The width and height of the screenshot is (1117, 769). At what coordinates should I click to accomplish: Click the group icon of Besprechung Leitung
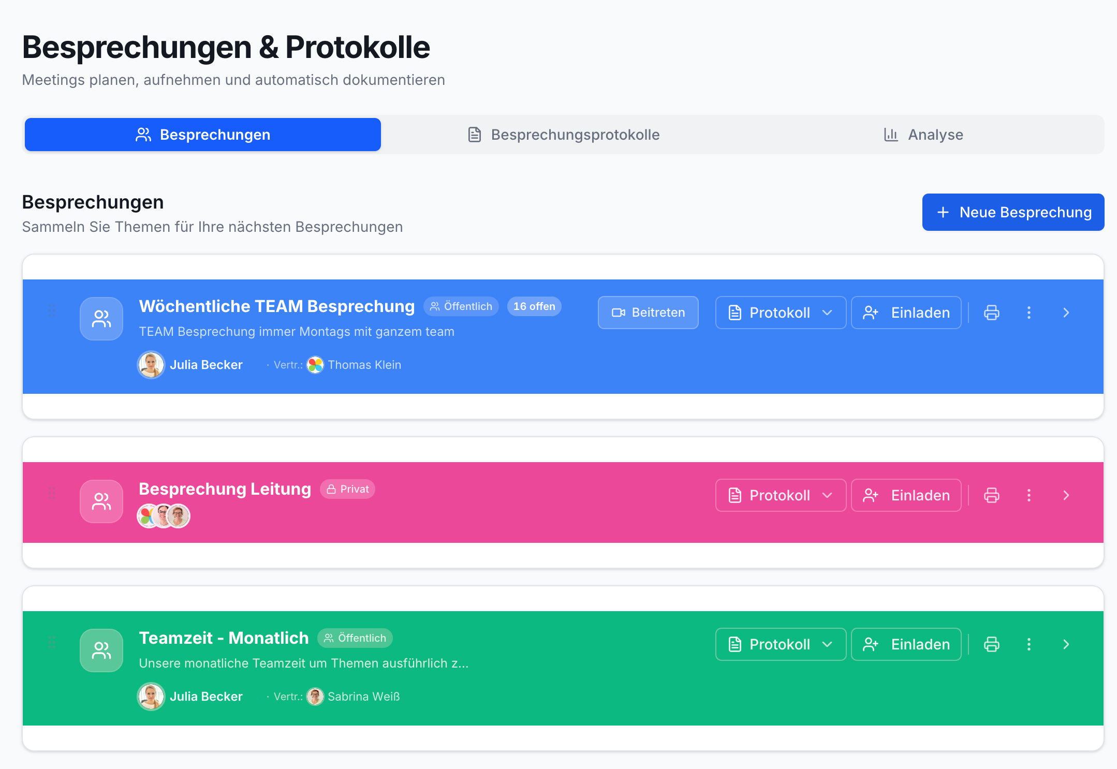coord(101,501)
